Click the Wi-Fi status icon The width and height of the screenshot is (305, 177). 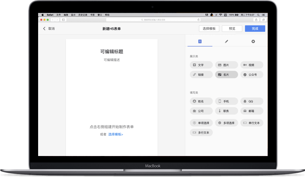221,15
